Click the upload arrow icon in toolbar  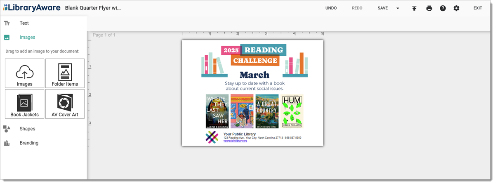tap(414, 8)
